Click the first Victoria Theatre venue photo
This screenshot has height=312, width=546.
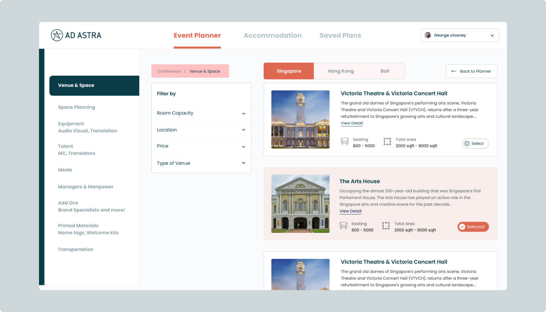pyautogui.click(x=300, y=119)
